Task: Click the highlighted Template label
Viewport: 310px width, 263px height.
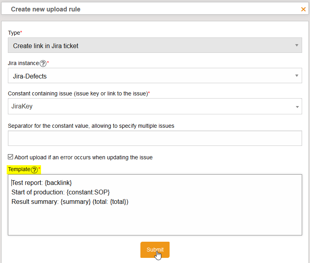Action: pos(19,169)
